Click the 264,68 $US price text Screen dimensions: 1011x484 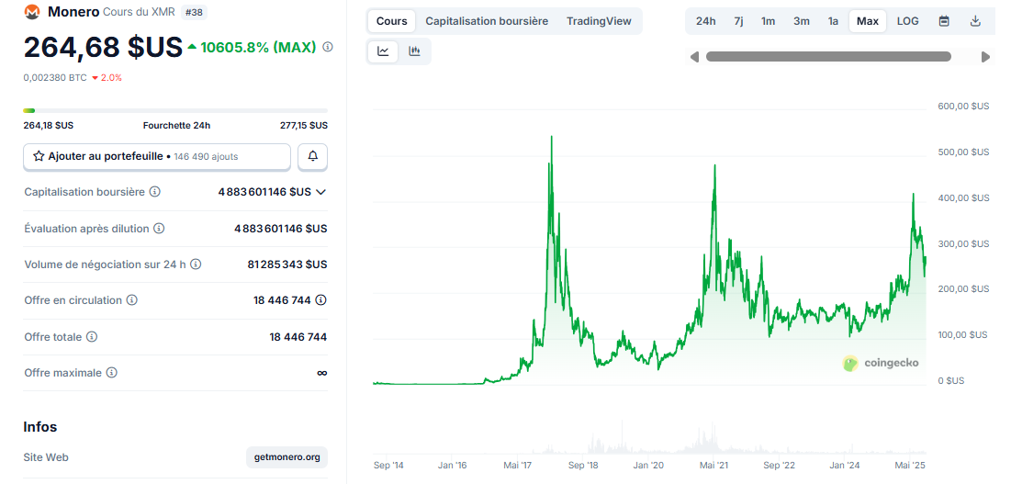103,47
